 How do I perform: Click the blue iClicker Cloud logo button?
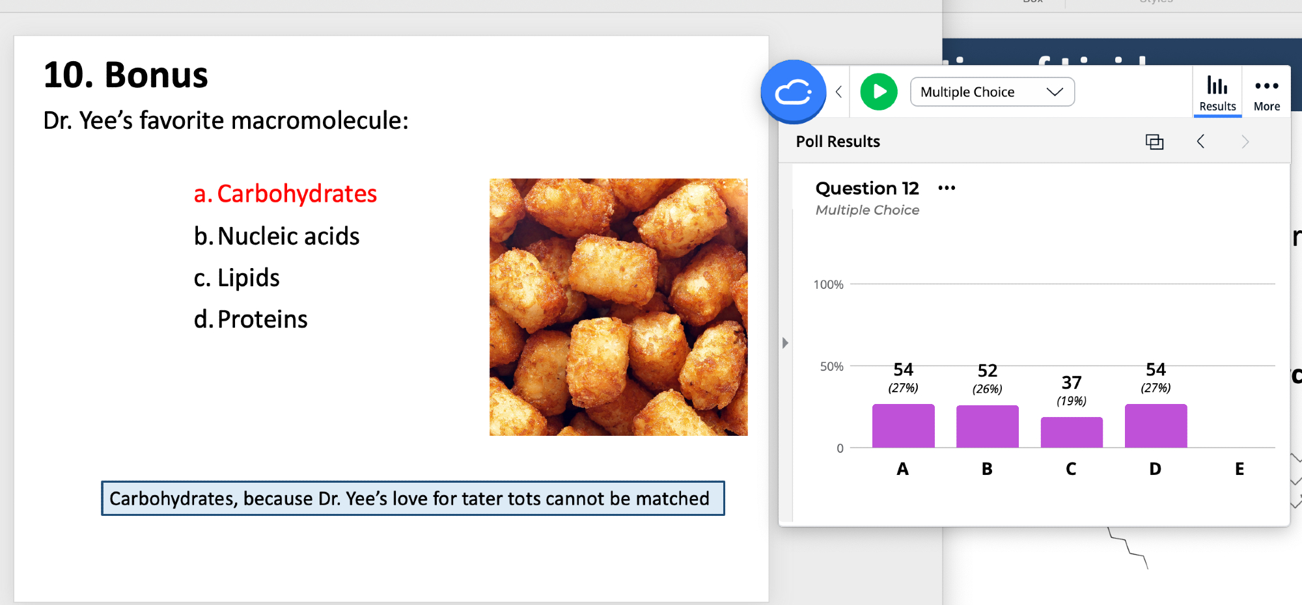point(793,92)
